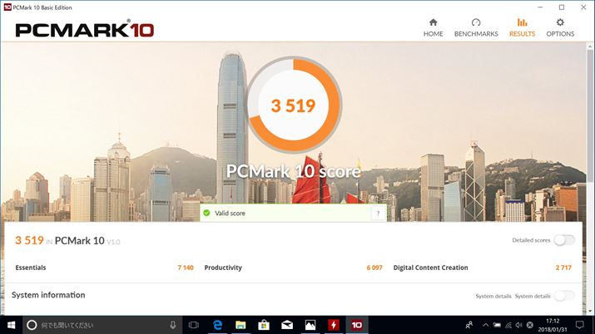Screen dimensions: 595x334
Task: Click the battery icon in the system tray
Action: [497, 325]
